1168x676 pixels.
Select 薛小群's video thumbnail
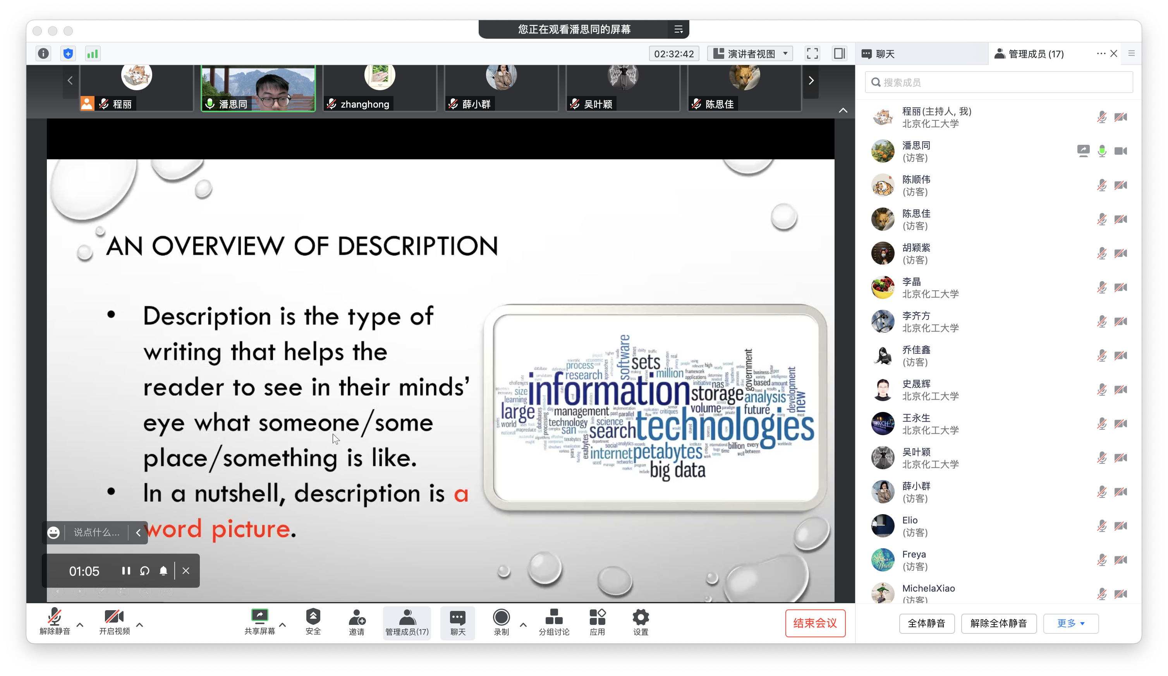(x=501, y=88)
